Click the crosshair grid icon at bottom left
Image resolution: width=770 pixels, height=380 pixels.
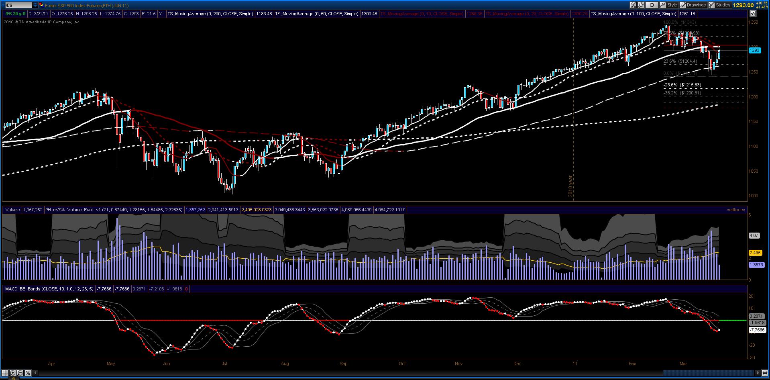coord(6,372)
